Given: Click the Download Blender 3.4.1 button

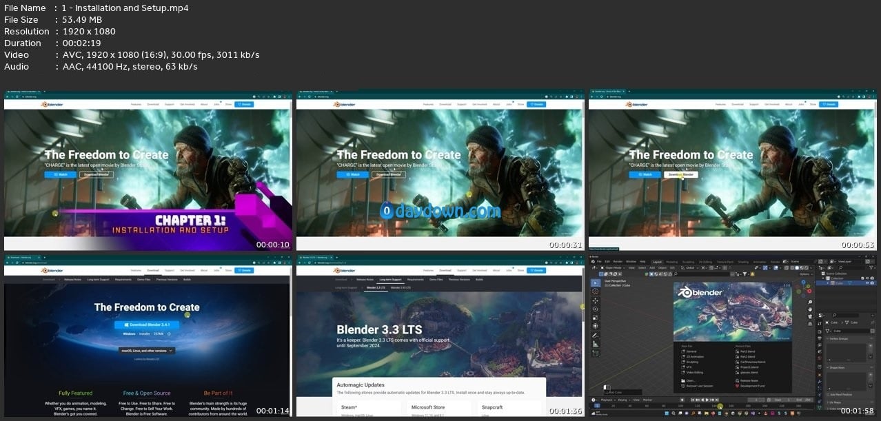Looking at the screenshot, I should (x=147, y=325).
